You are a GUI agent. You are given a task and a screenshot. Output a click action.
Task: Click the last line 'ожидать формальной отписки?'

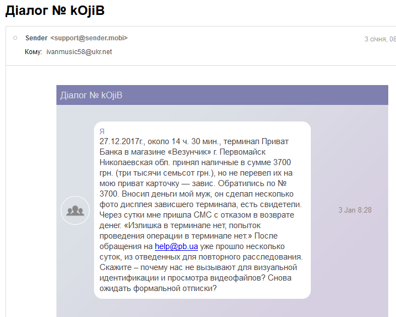coord(158,288)
